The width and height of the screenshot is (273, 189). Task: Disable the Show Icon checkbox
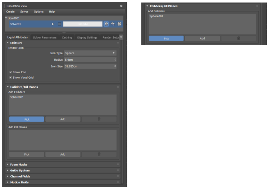[x=11, y=72]
